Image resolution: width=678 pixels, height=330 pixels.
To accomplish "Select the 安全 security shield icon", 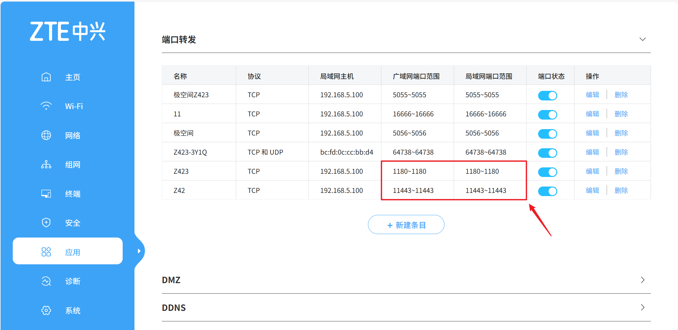I will point(46,222).
